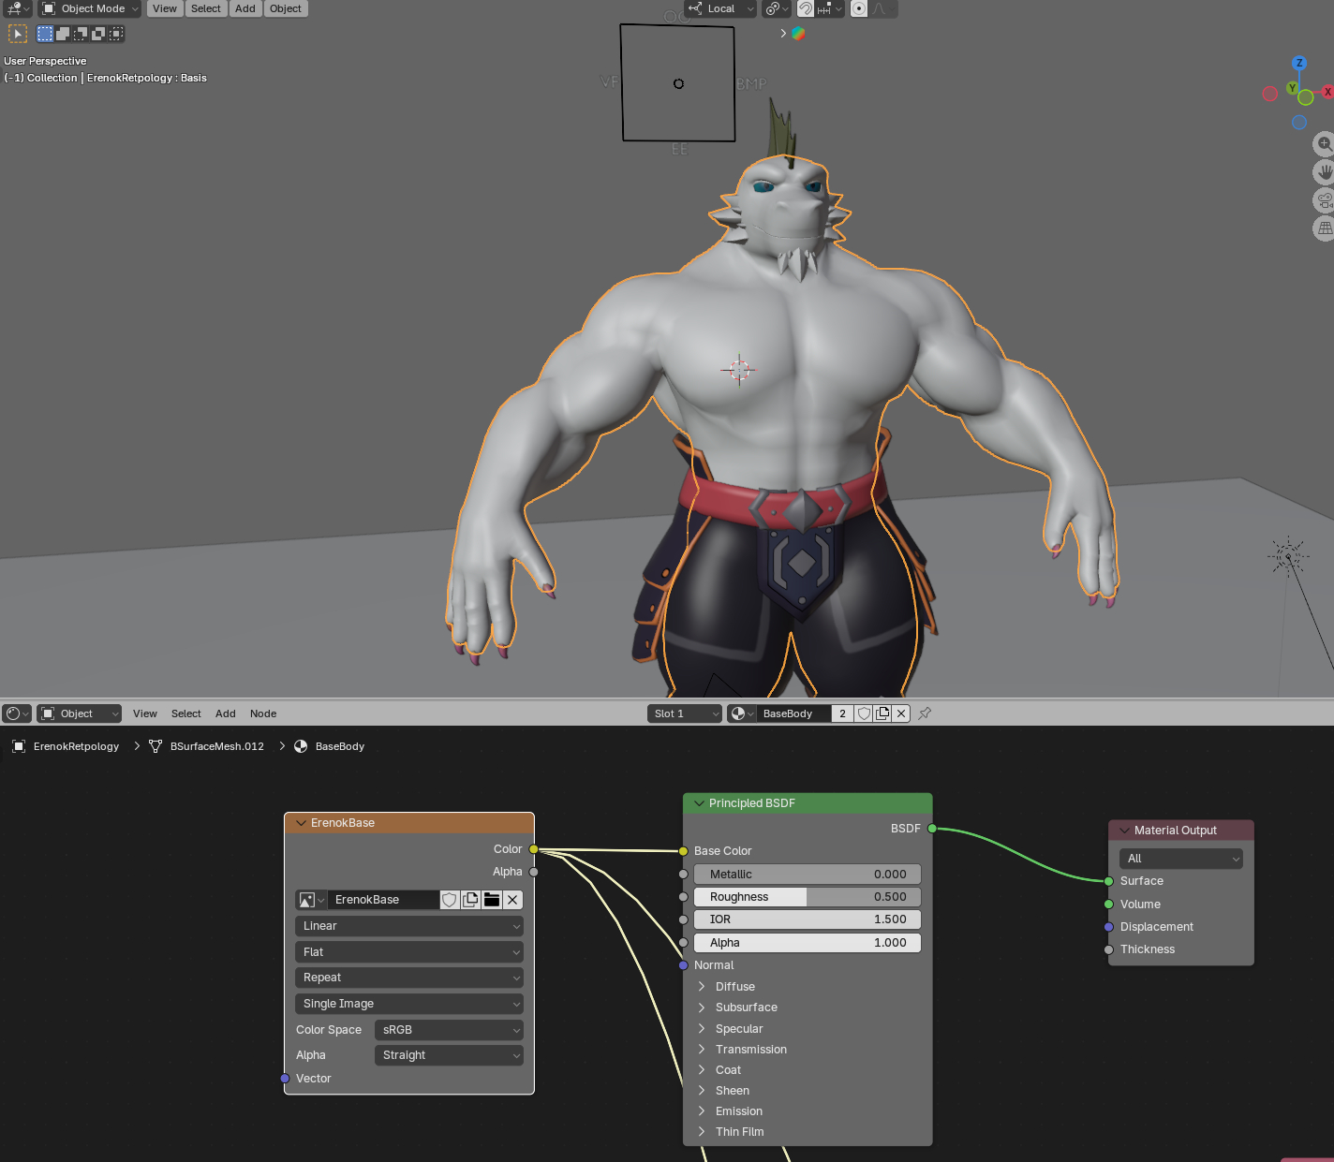Open the Object Mode dropdown

90,8
